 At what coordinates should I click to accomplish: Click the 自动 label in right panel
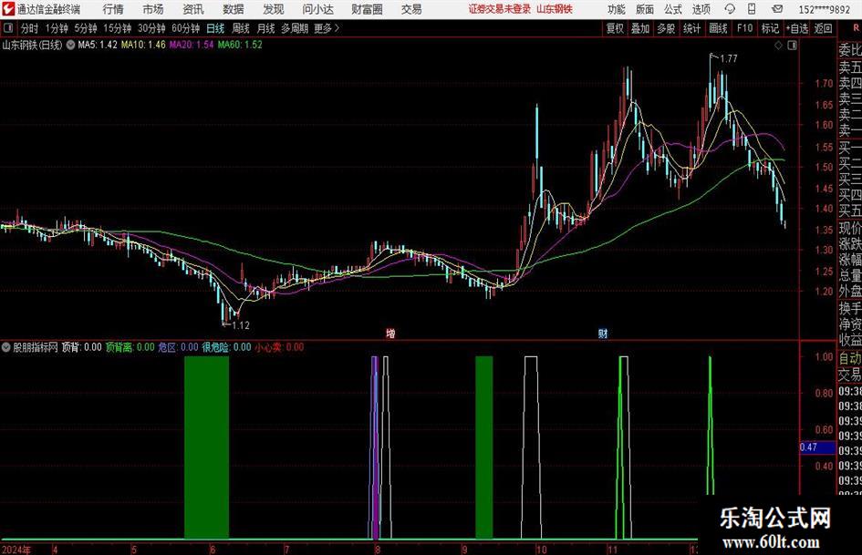pos(849,358)
